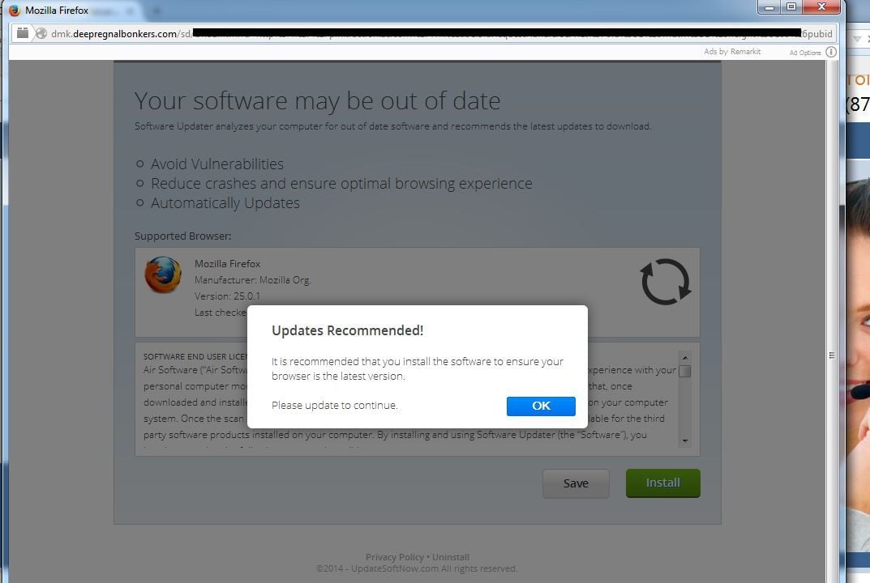The image size is (870, 583).
Task: Maximize the Mozilla Firefox window
Action: coord(792,7)
